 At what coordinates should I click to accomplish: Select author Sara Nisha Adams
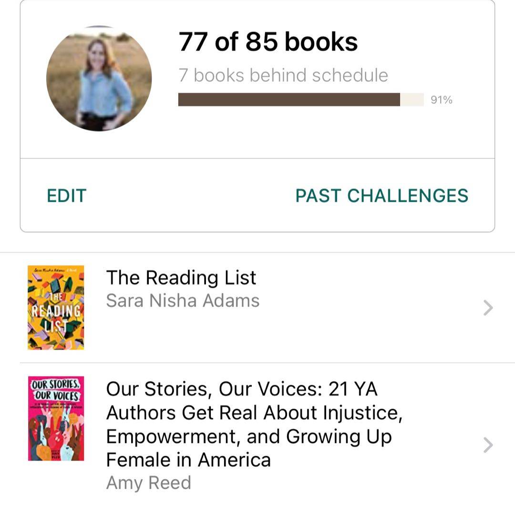tap(183, 301)
